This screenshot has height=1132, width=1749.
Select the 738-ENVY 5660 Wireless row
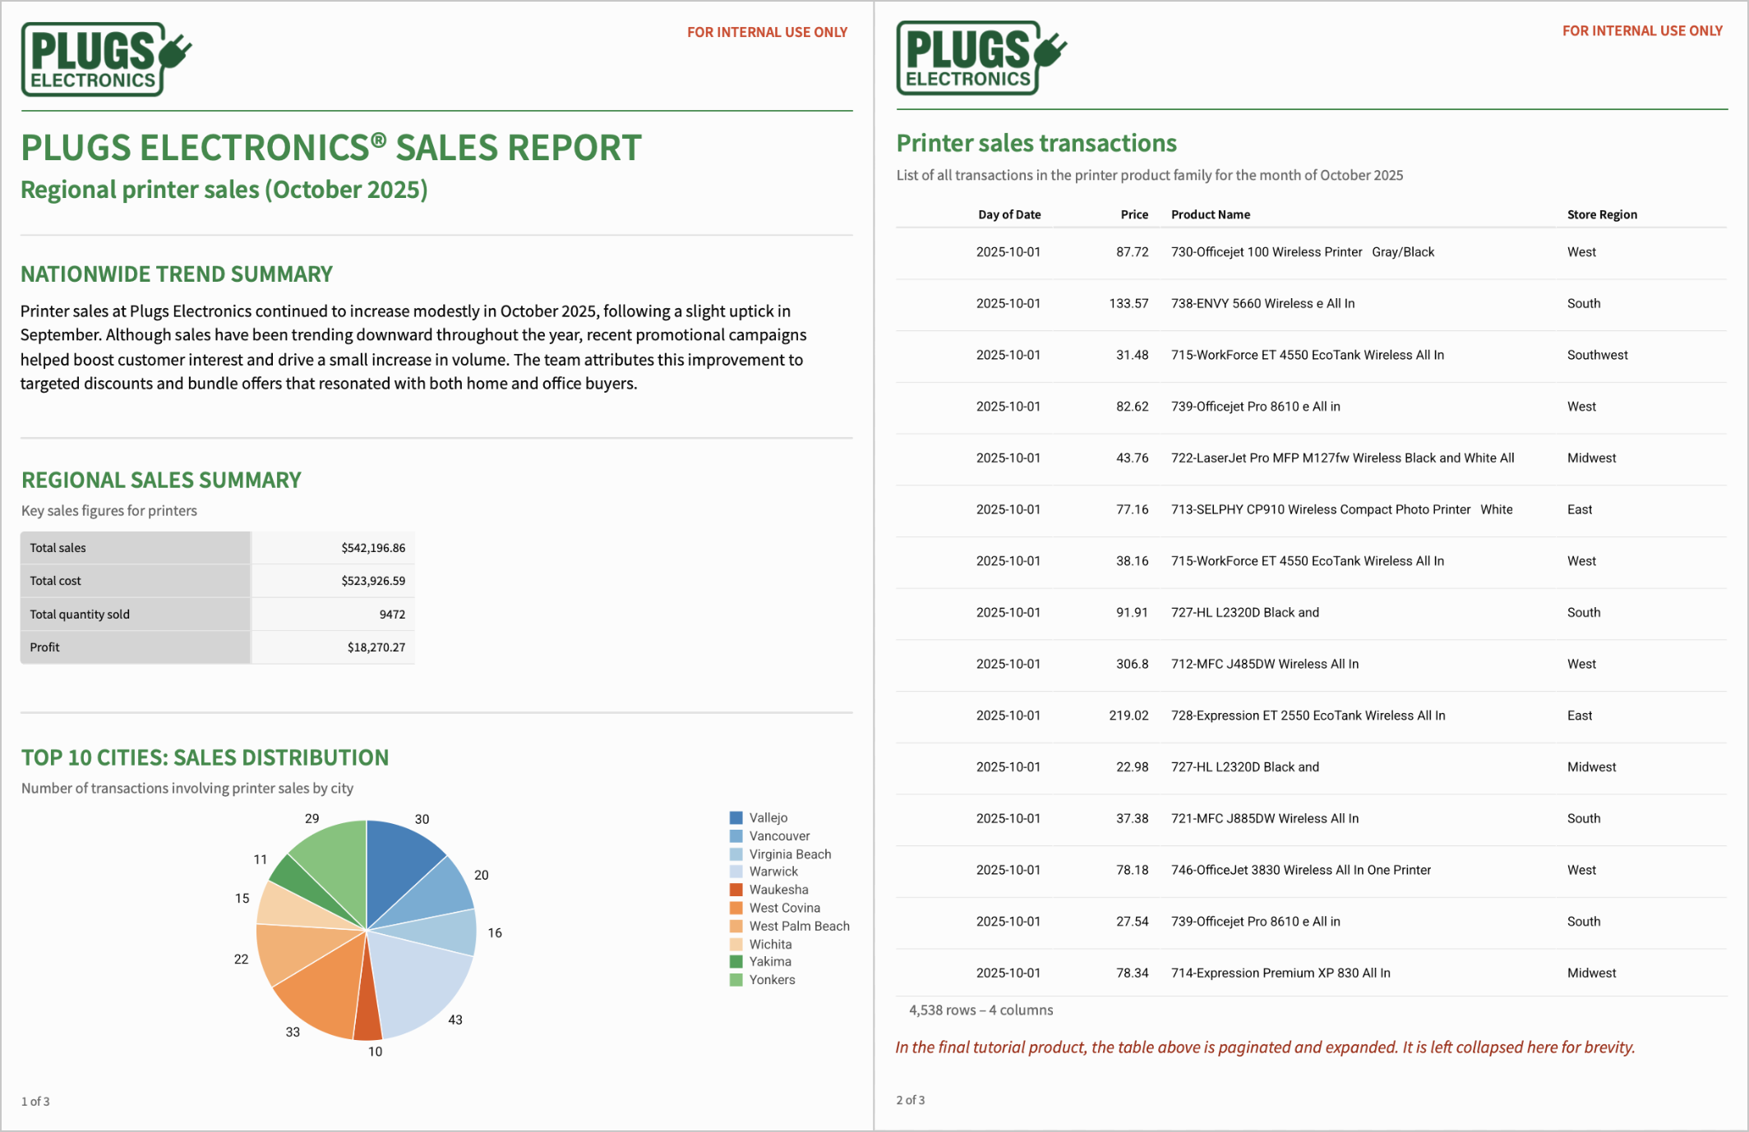[1262, 304]
